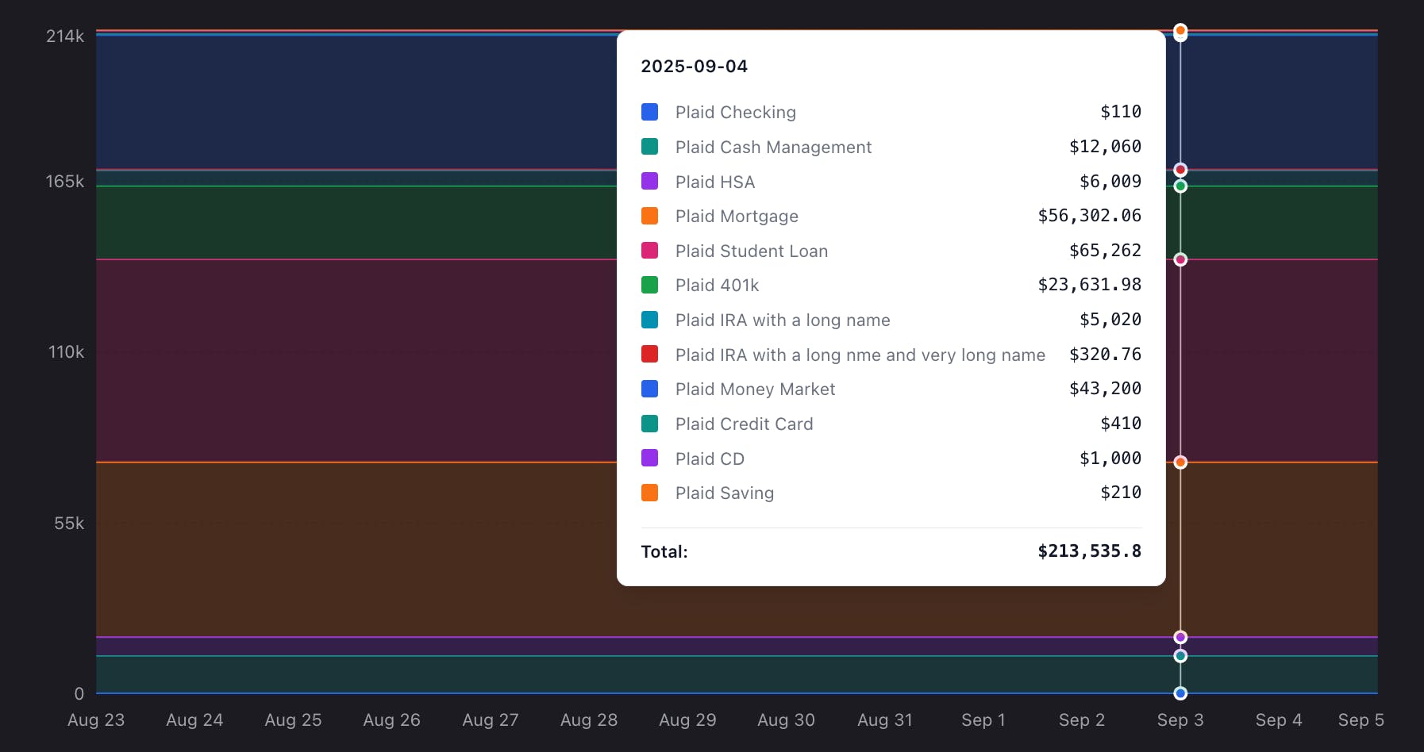The height and width of the screenshot is (752, 1424).
Task: Click the orange data point at the 214k line
Action: [x=1180, y=30]
